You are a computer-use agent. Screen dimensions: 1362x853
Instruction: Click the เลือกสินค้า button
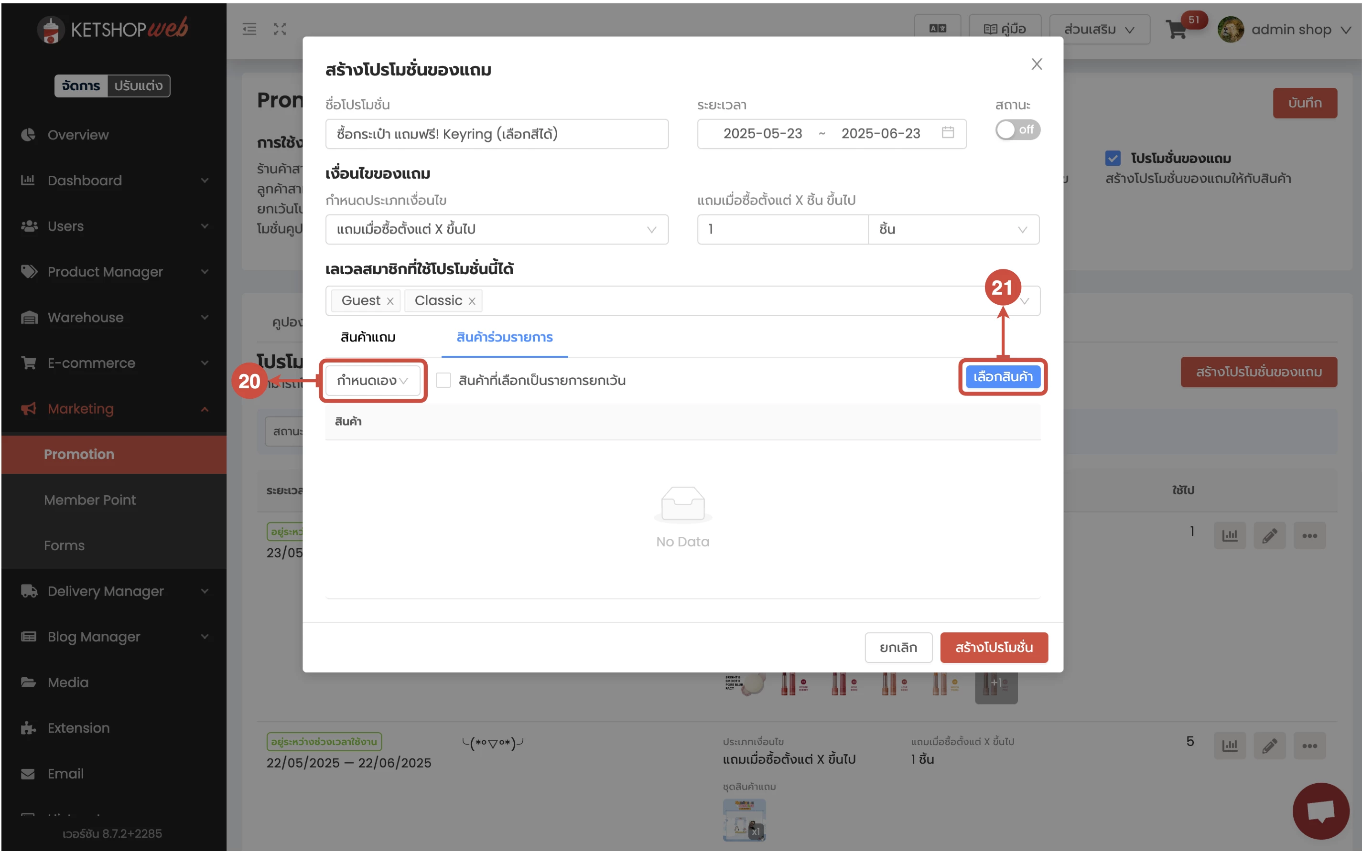pyautogui.click(x=1003, y=376)
